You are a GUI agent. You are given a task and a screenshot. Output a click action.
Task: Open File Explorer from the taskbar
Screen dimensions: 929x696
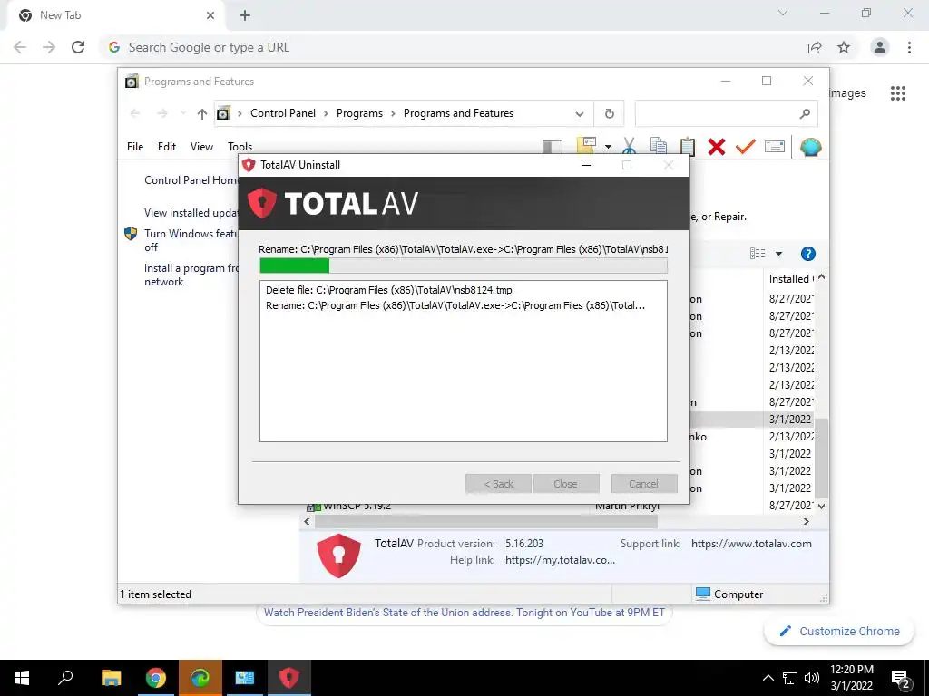click(111, 678)
